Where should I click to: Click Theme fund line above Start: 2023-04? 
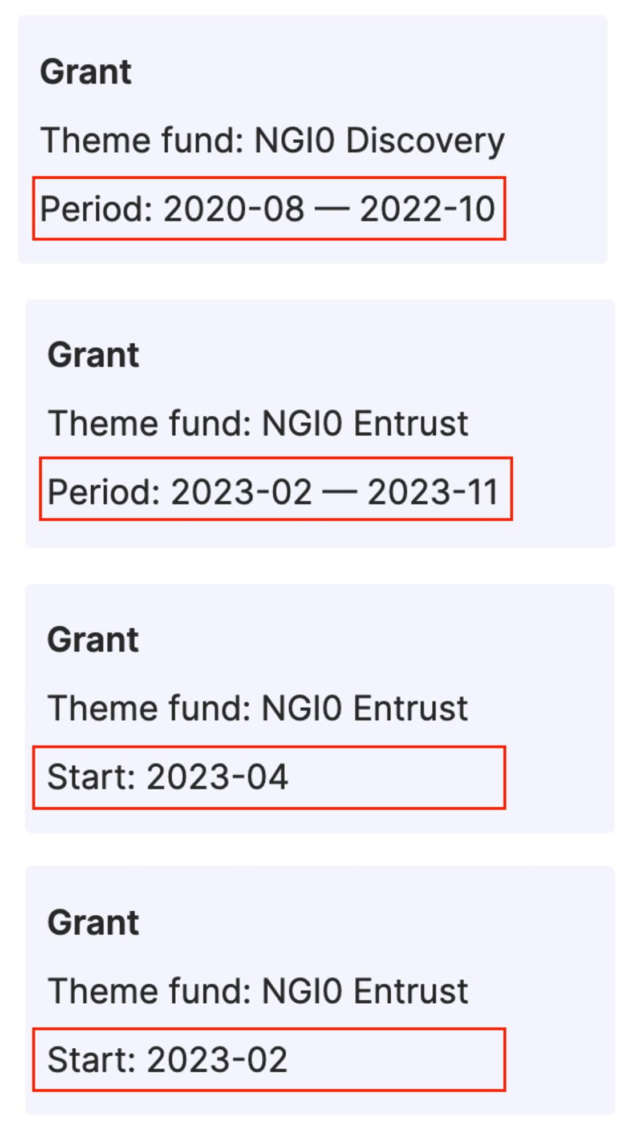click(x=258, y=709)
